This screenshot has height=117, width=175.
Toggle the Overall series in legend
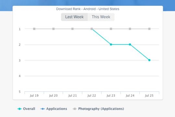pyautogui.click(x=26, y=109)
